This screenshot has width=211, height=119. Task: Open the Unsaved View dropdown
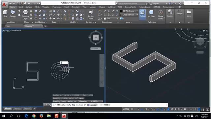[129, 15]
